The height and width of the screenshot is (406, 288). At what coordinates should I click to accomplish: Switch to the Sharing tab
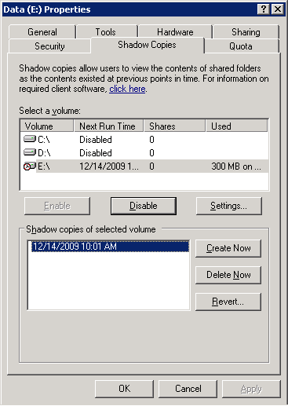(246, 32)
